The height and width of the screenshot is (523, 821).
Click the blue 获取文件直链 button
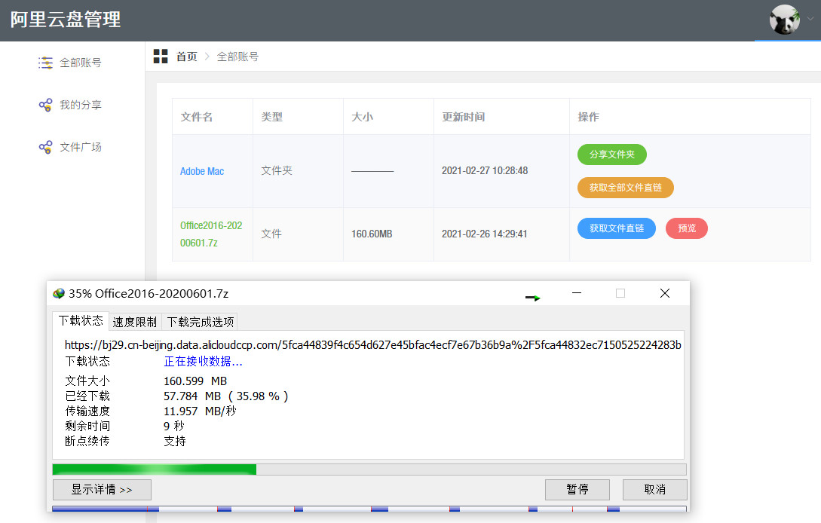(x=616, y=228)
